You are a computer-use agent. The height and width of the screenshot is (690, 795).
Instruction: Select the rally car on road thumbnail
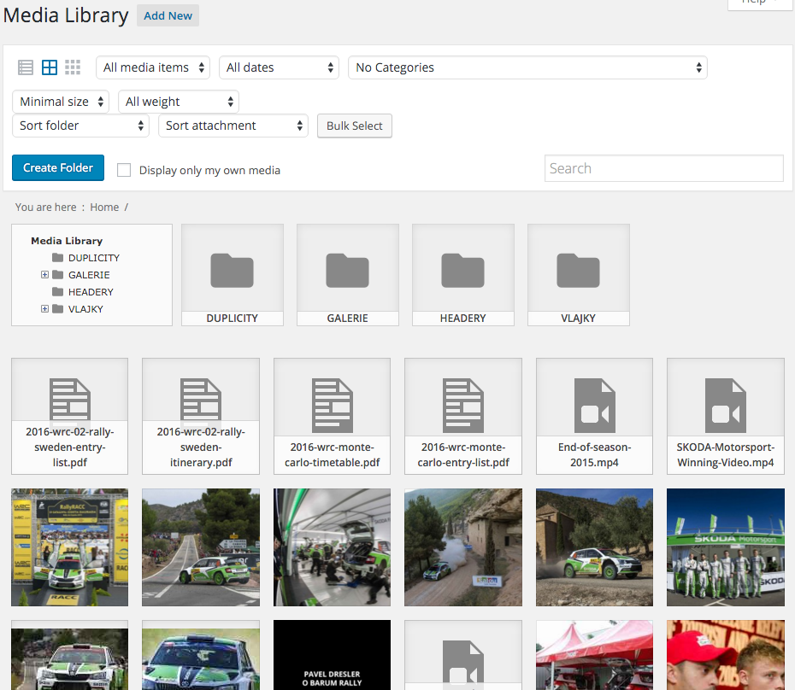coord(201,547)
